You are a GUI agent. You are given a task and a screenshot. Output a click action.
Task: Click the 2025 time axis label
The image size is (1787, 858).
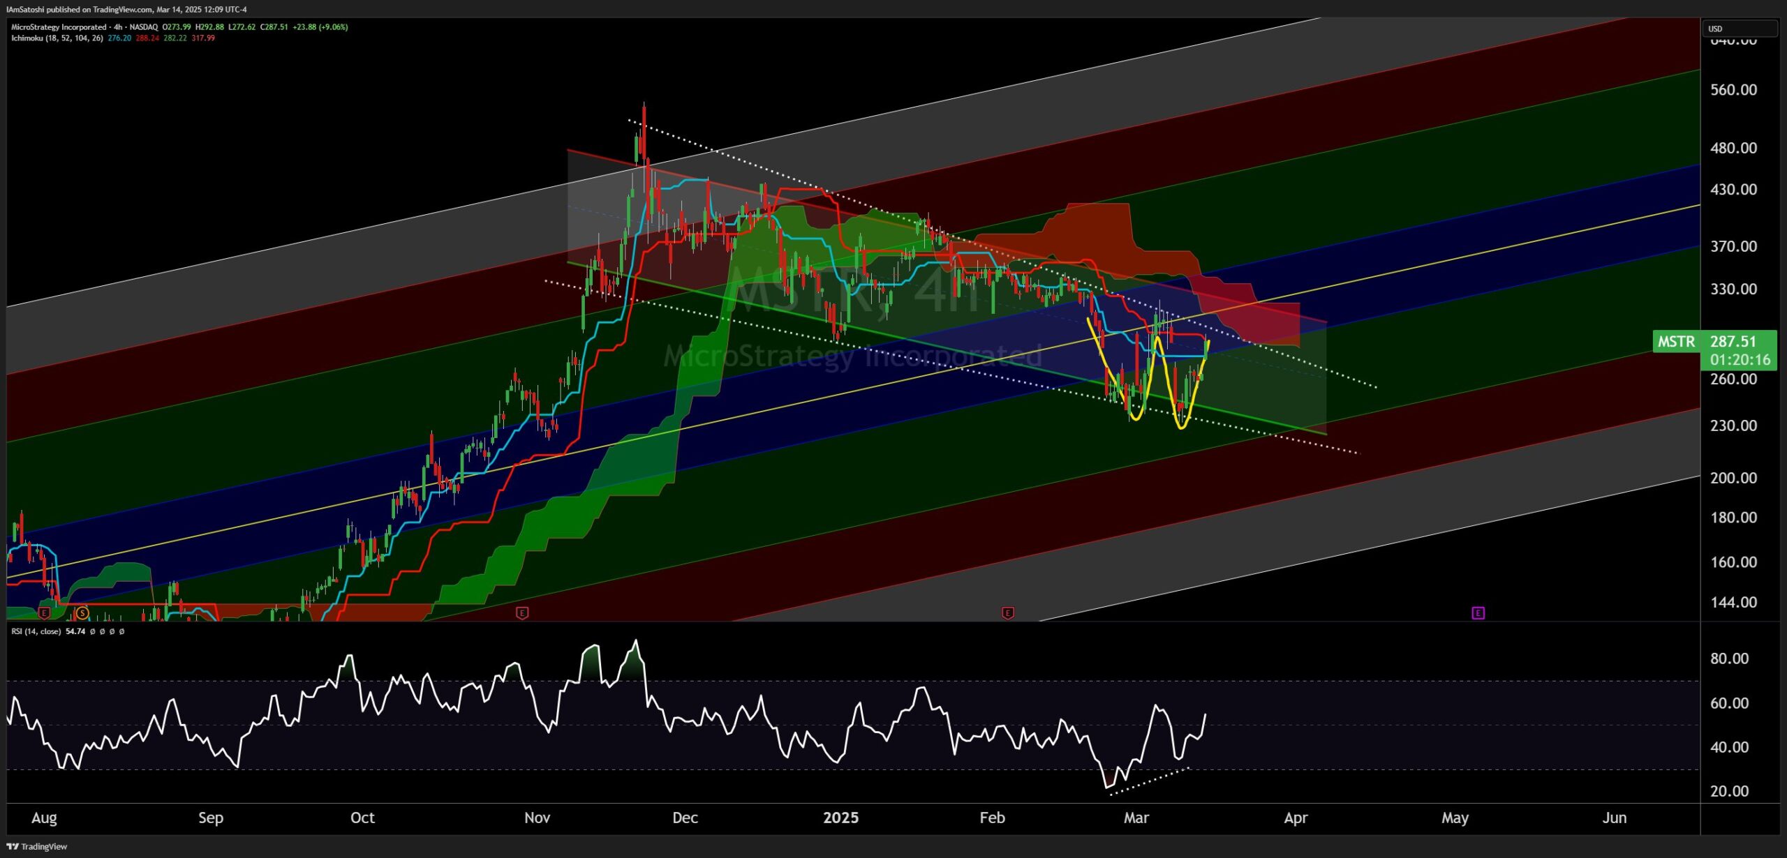pyautogui.click(x=840, y=818)
